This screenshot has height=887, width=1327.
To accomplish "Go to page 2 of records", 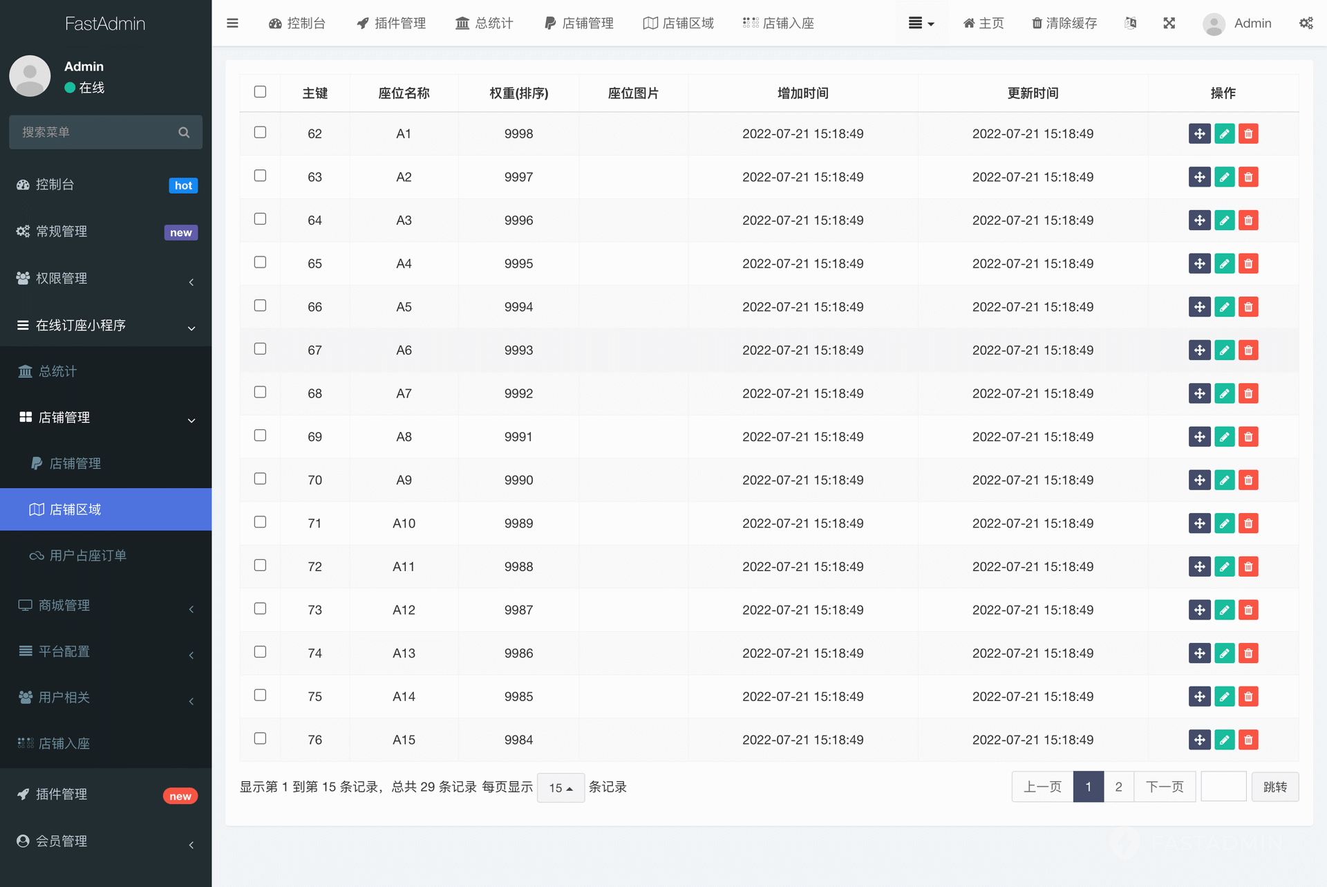I will click(1118, 787).
